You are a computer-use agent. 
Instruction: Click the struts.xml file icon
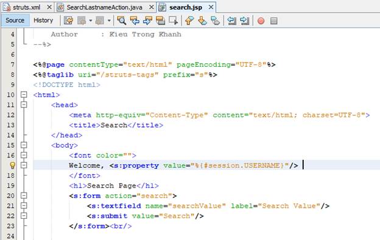click(7, 7)
